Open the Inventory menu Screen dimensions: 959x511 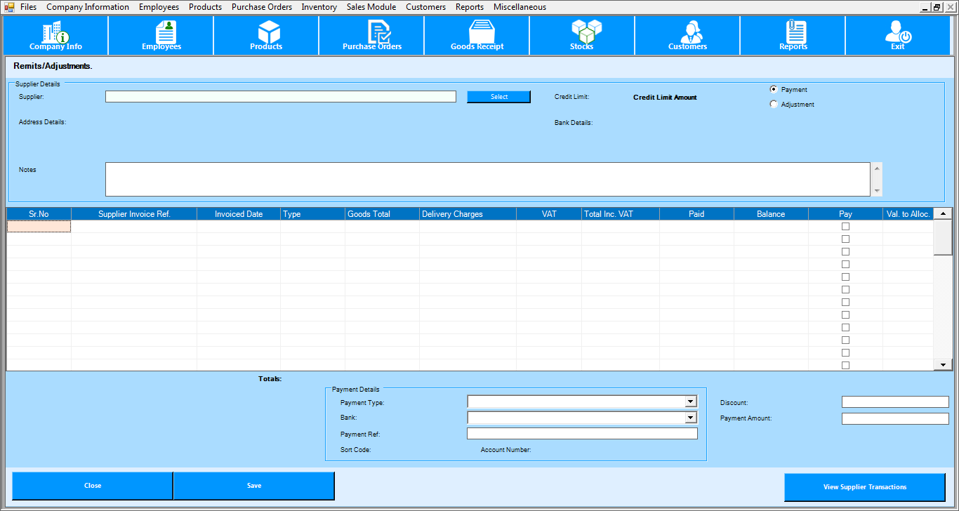pos(319,7)
